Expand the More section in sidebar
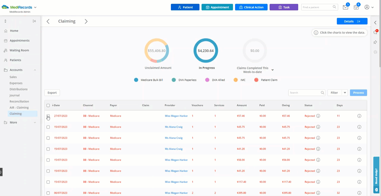This screenshot has width=381, height=196. pyautogui.click(x=35, y=122)
